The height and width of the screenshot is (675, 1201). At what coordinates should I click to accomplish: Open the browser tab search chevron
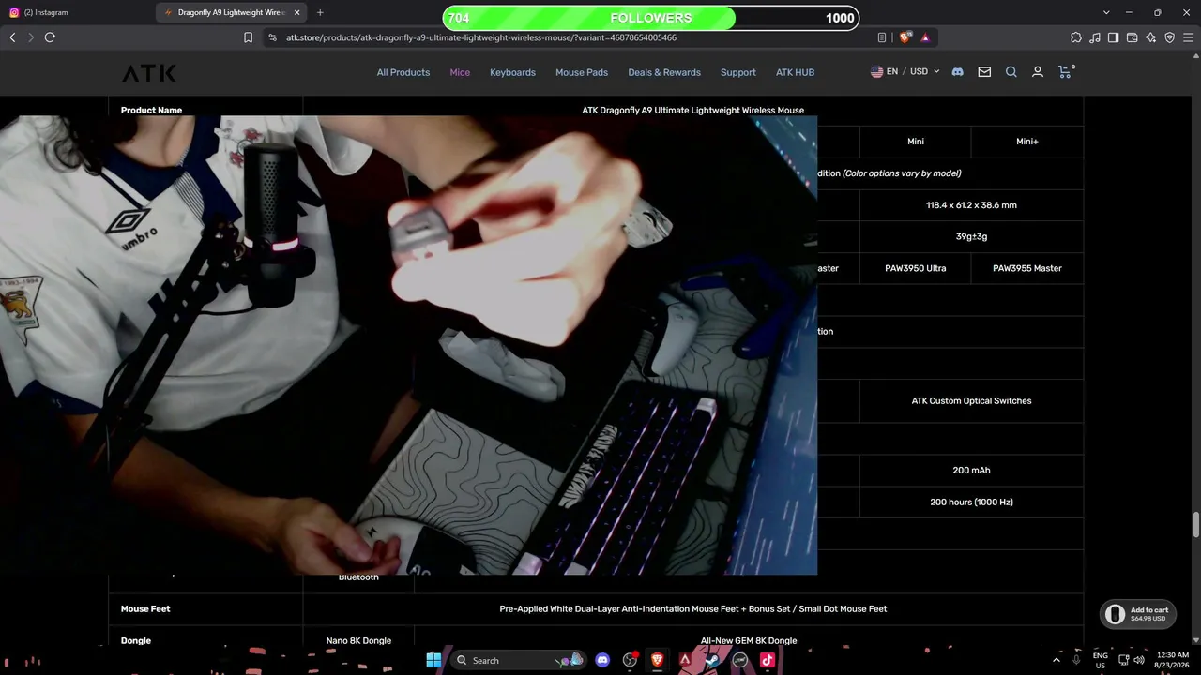click(1106, 12)
